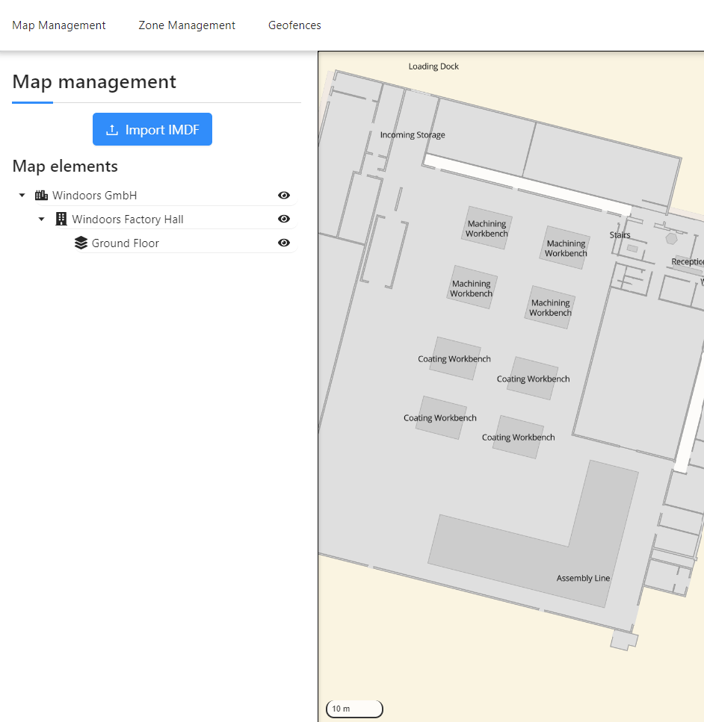Screen dimensions: 704x722
Task: Click the Stairs label on the map
Action: pyautogui.click(x=620, y=235)
